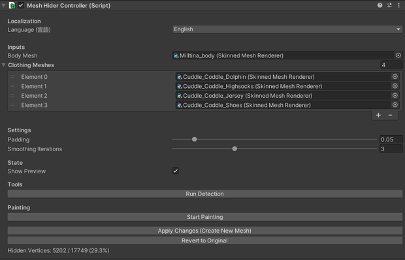This screenshot has width=405, height=260.
Task: Click the mesh icon beside Cuddle_Coddle_Shoes
Action: 180,105
